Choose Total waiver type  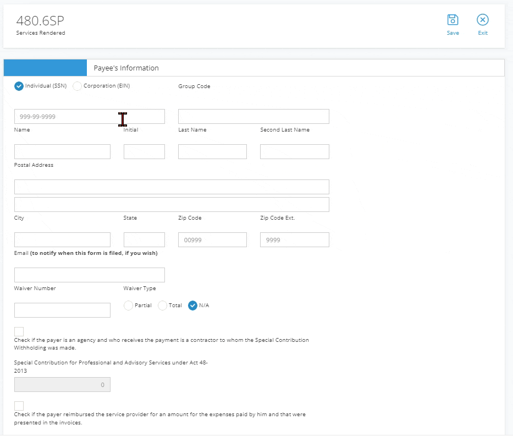162,306
